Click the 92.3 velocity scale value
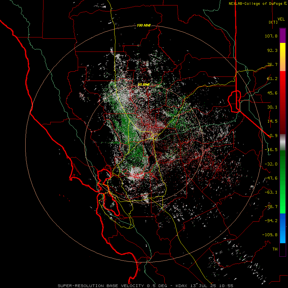This screenshot has width=288, height=288. [272, 50]
